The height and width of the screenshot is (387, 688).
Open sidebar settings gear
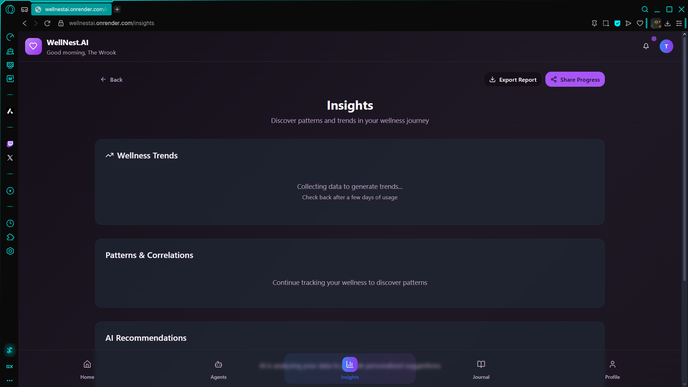coord(10,251)
